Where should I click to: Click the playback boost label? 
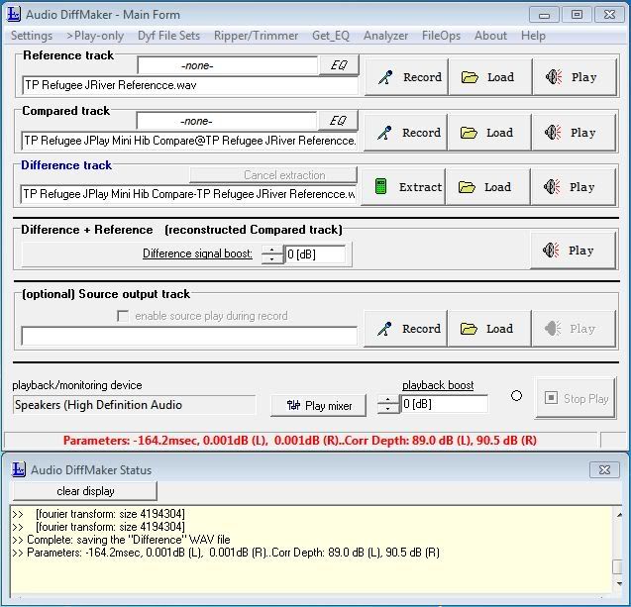[x=438, y=385]
